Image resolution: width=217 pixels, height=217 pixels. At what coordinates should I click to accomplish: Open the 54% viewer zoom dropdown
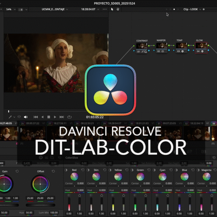click(x=11, y=10)
